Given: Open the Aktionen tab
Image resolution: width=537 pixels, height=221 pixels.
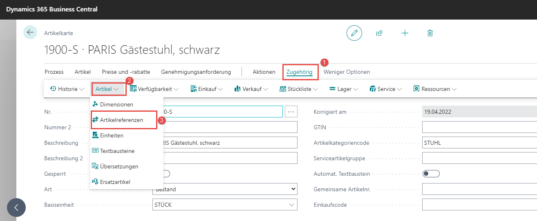Looking at the screenshot, I should [x=264, y=72].
